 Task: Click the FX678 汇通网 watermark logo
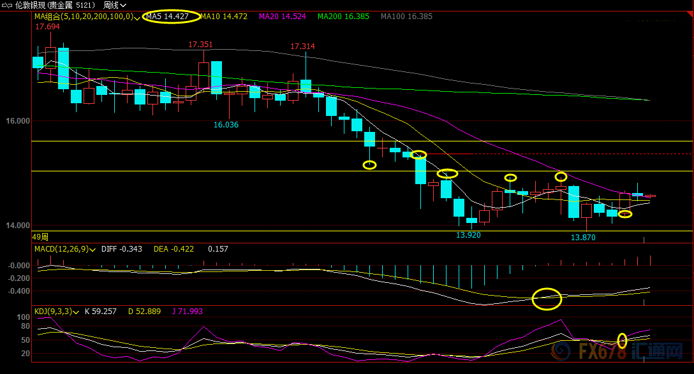click(x=619, y=352)
